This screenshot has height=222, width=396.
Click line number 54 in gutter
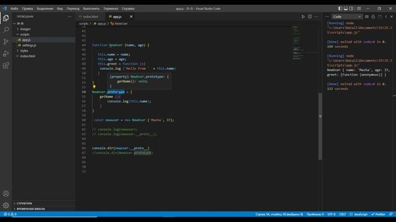[x=84, y=92]
